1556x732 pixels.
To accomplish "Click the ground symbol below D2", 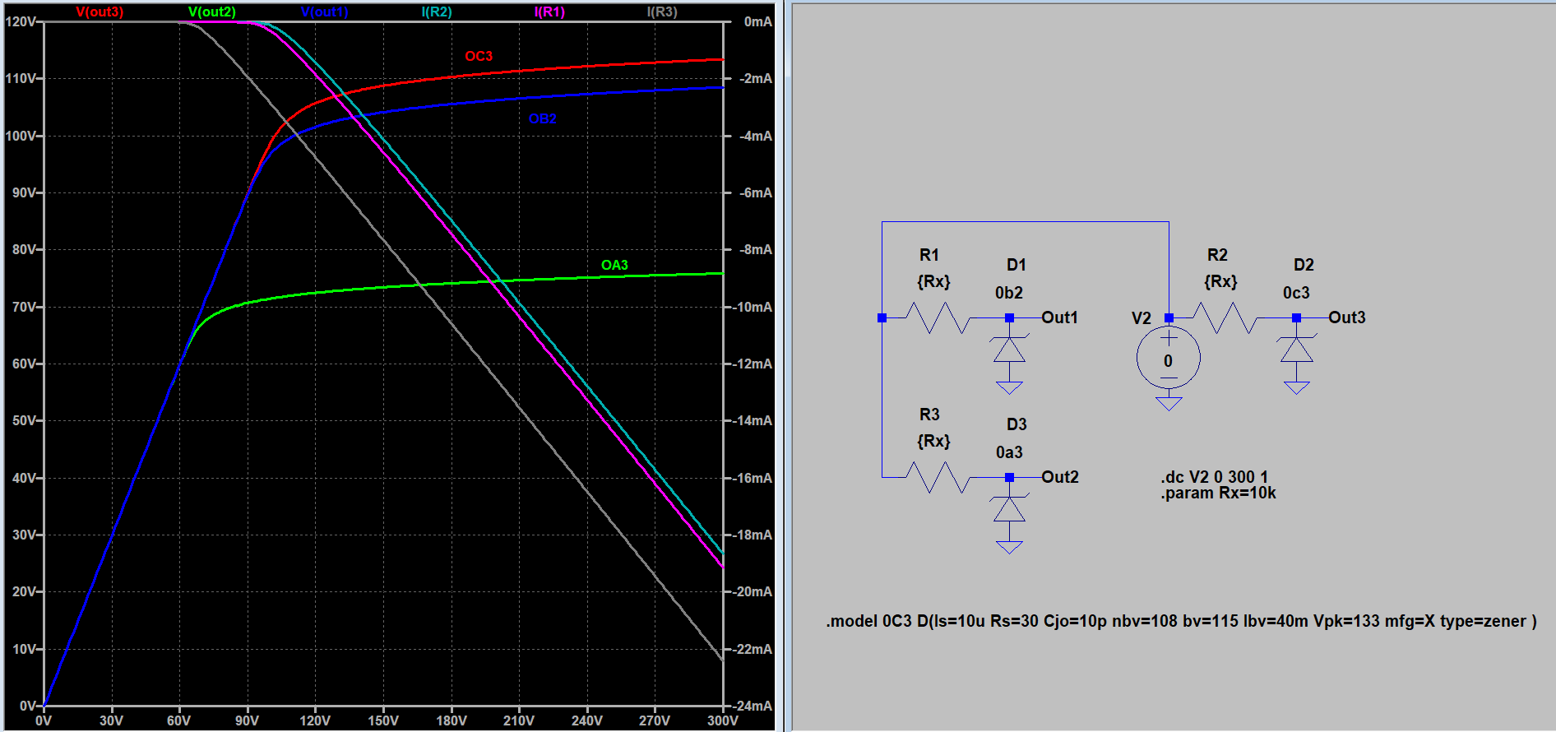I will pos(1296,387).
